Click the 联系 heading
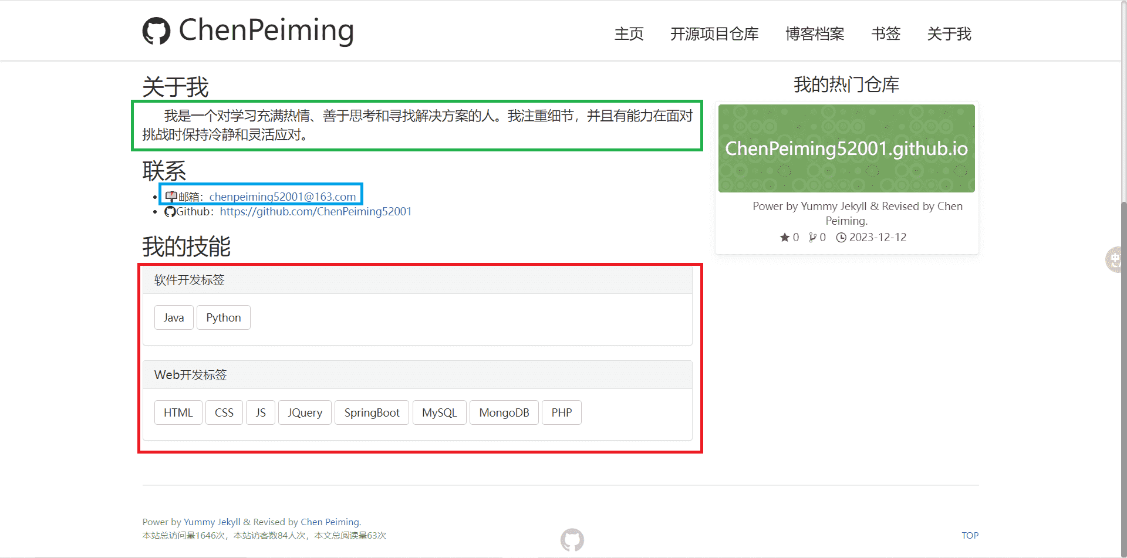 click(164, 171)
